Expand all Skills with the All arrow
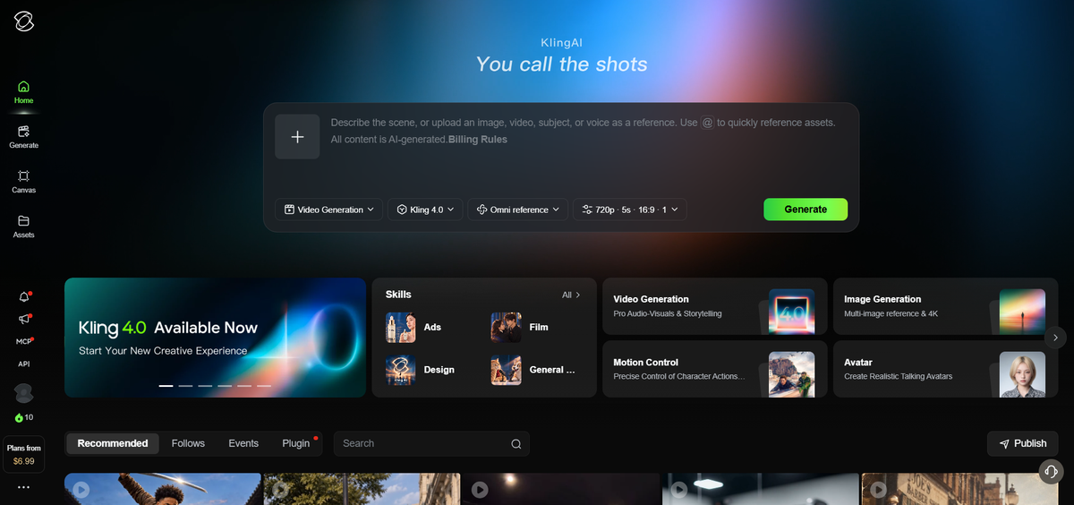 point(572,295)
